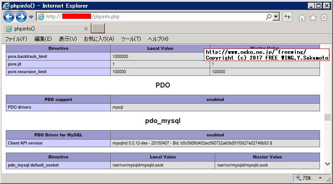Open Favorites star icon
The width and height of the screenshot is (333, 184).
pos(312,18)
